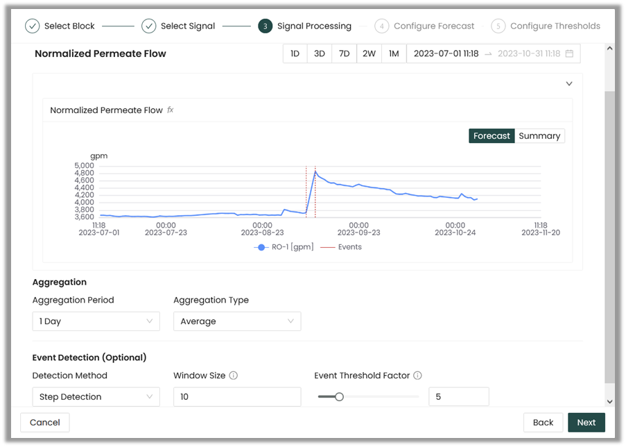Open the Aggregation Period dropdown
626x447 pixels.
pos(96,321)
